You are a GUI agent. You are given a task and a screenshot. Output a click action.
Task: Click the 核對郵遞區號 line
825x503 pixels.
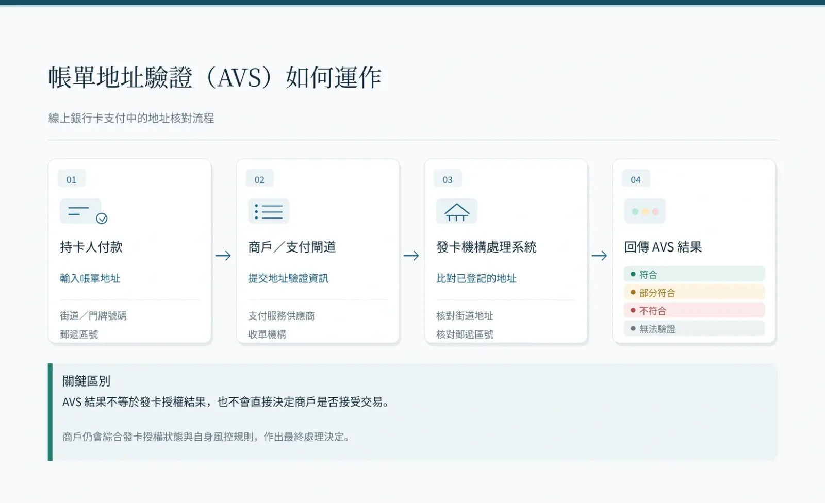point(465,334)
